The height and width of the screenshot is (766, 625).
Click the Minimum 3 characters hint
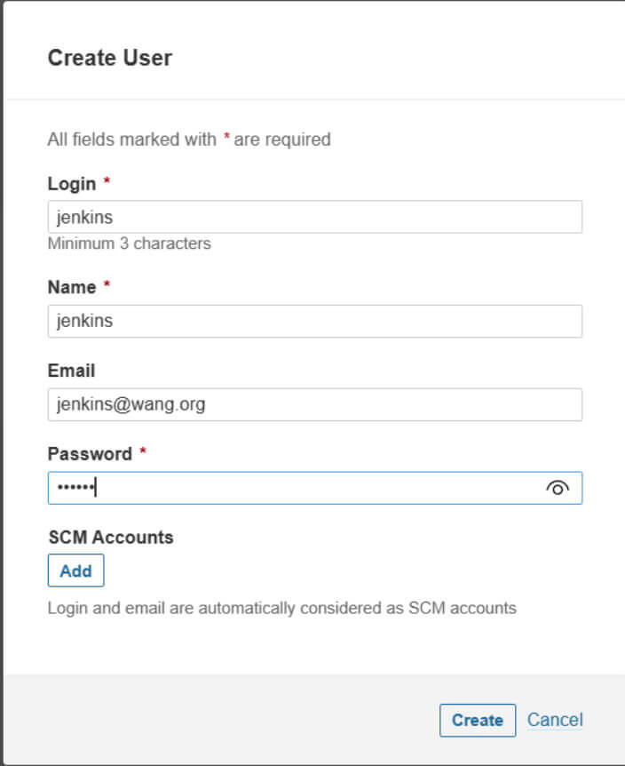[130, 243]
